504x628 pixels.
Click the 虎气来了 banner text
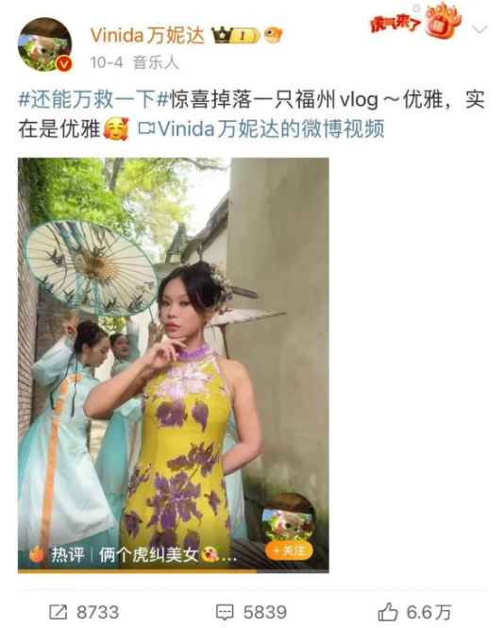click(395, 24)
